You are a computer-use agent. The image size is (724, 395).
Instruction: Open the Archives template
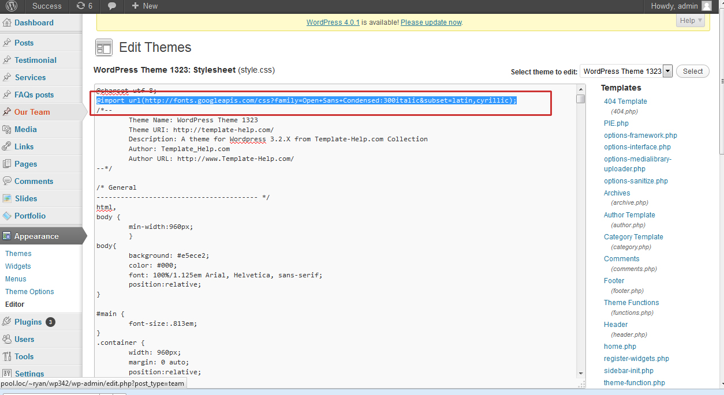click(x=617, y=193)
